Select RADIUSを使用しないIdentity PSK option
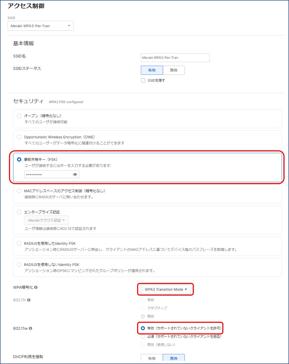The image size is (289, 364). tap(19, 265)
